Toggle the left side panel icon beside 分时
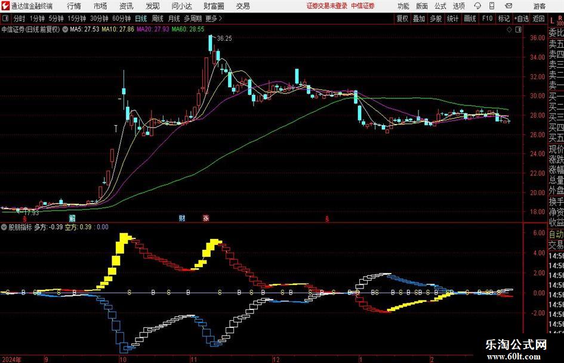This screenshot has width=564, height=363. 5,18
